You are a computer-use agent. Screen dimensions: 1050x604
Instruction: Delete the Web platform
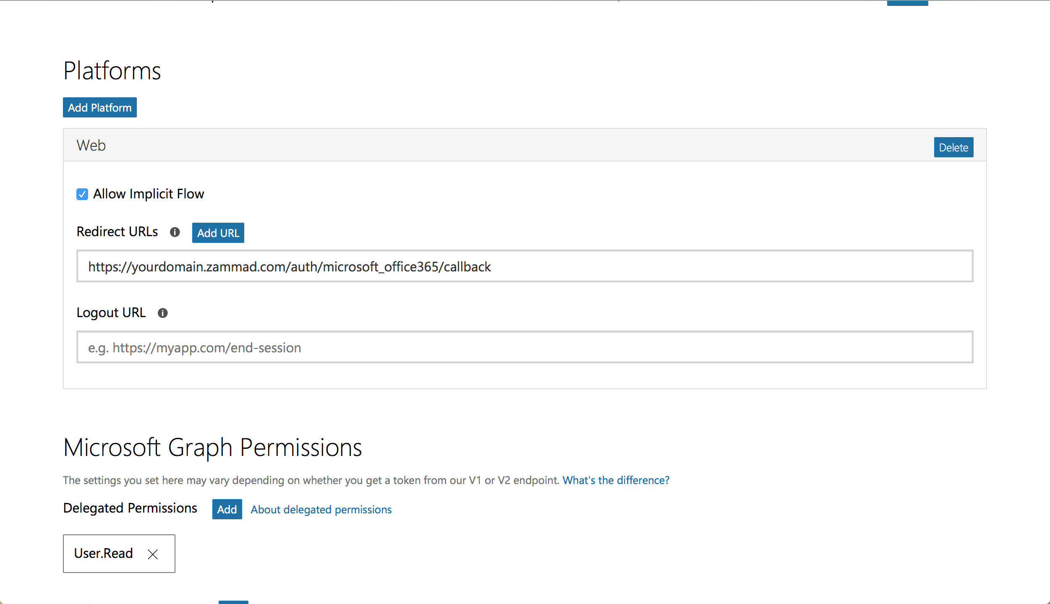[x=953, y=147]
